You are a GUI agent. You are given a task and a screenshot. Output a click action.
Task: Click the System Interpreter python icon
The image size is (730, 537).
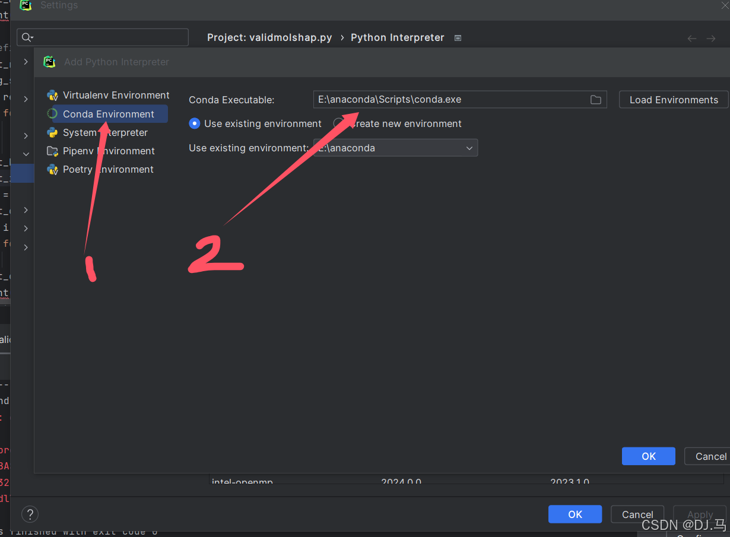(x=52, y=132)
